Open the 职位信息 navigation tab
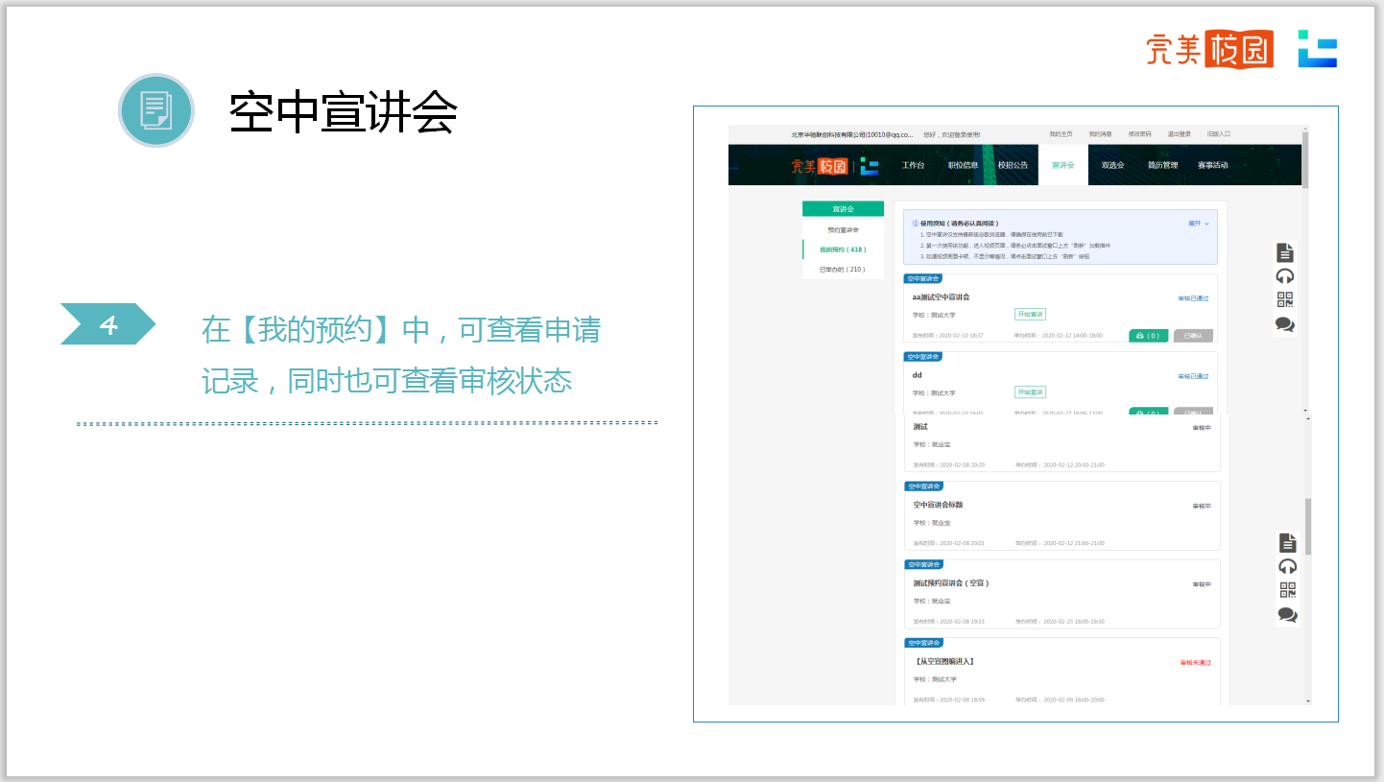 [963, 165]
